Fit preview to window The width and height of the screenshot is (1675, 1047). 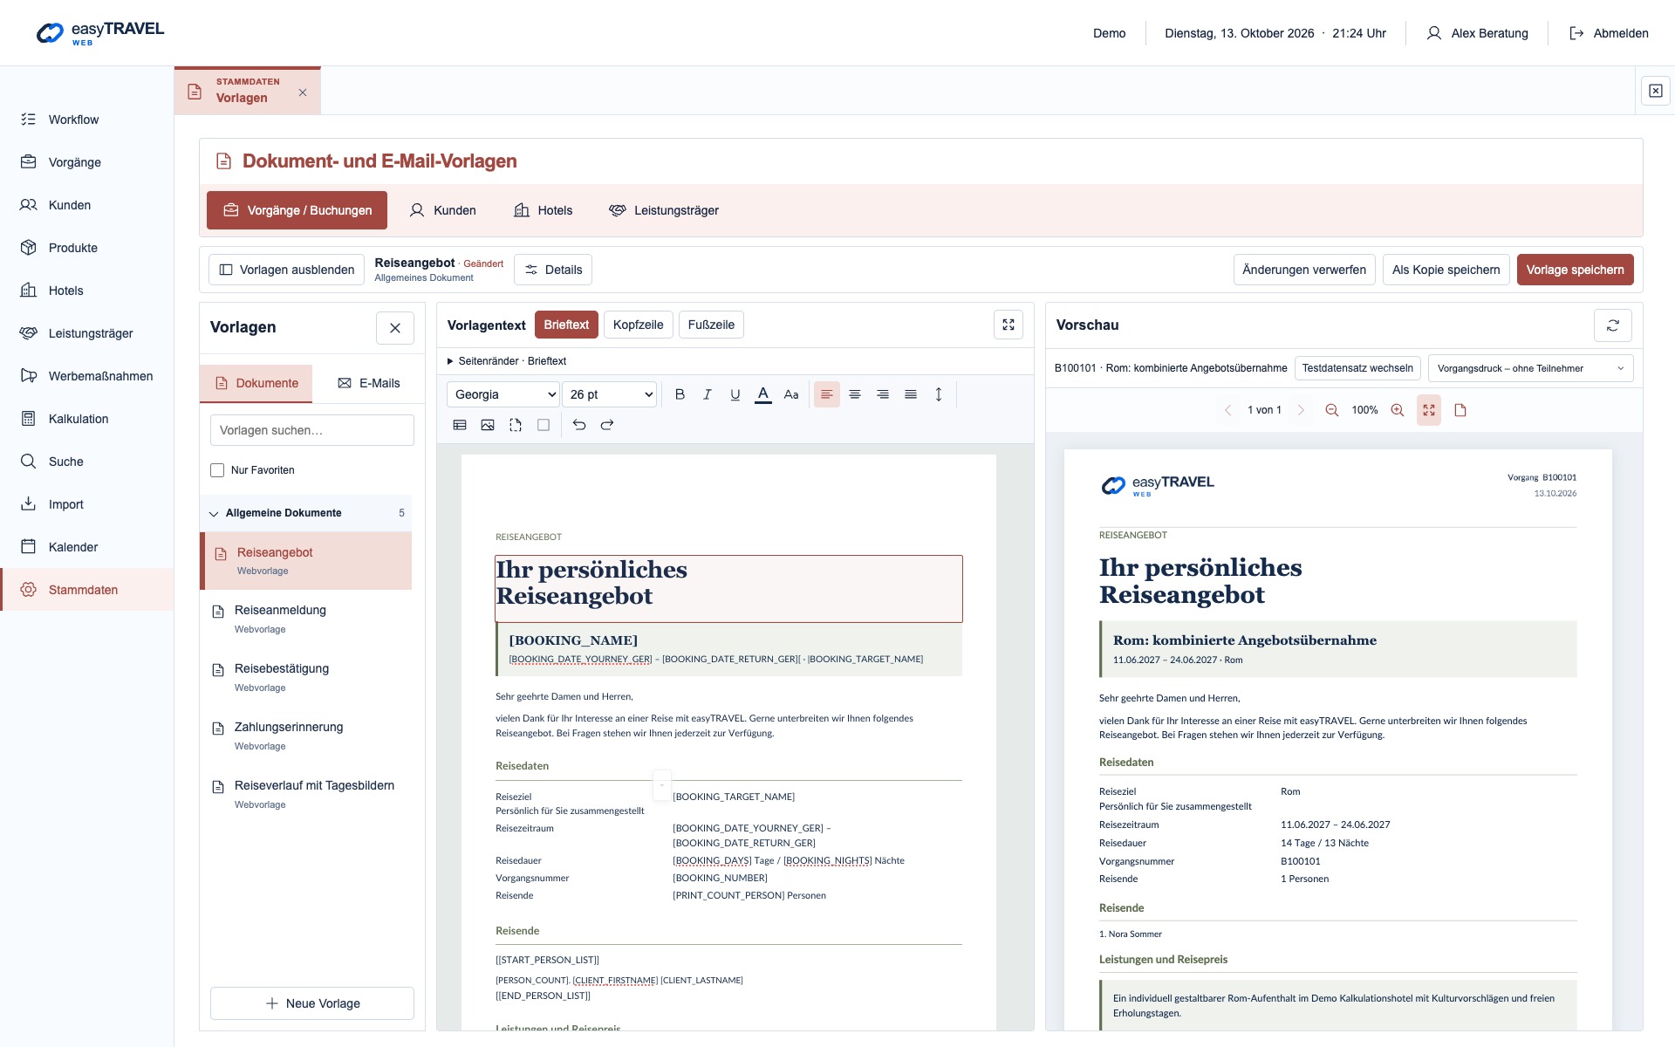click(x=1429, y=410)
